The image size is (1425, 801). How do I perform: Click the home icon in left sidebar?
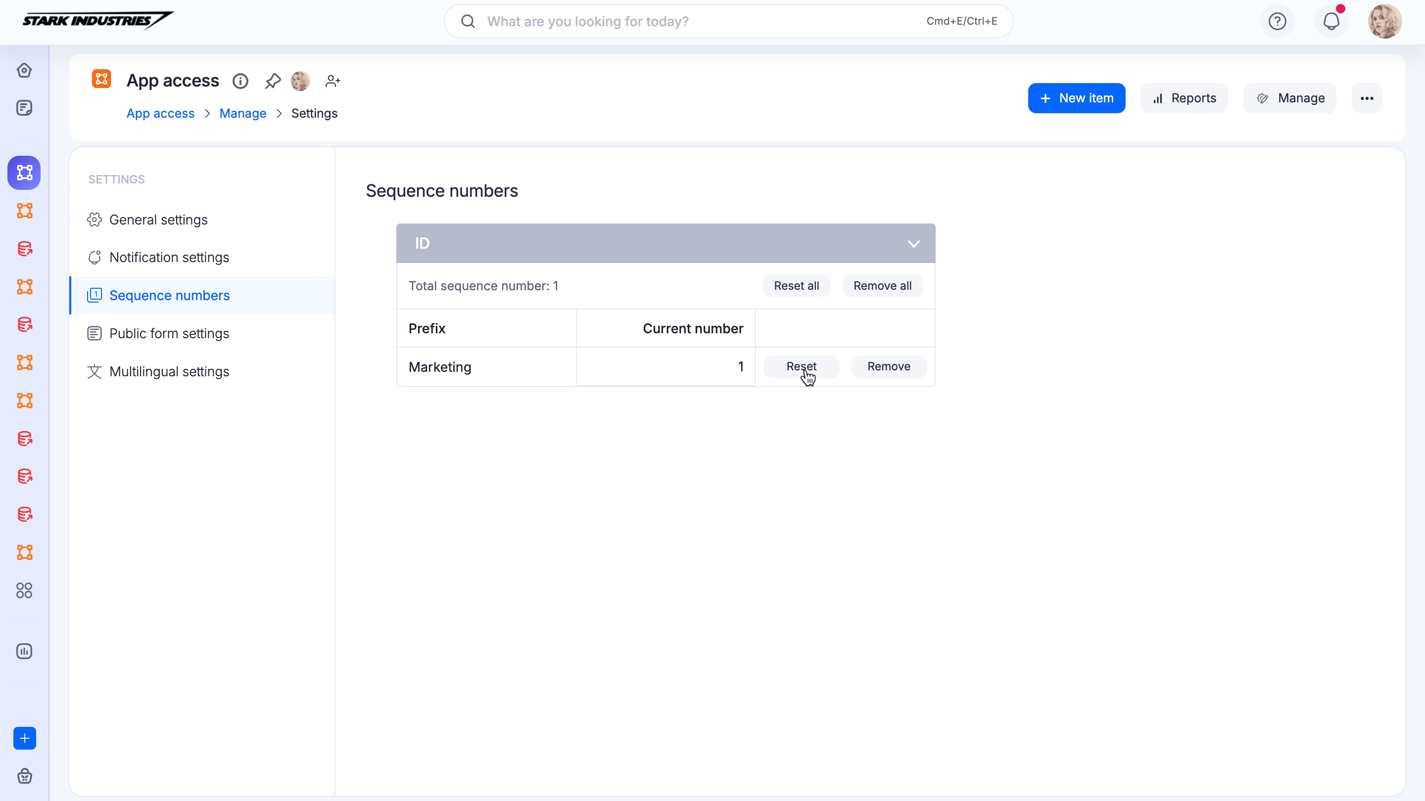click(x=24, y=70)
